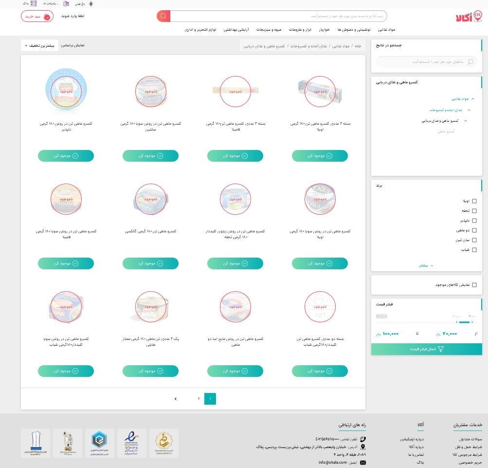Apply the price filter (اعمال فیلتر قیمت)

click(x=426, y=349)
